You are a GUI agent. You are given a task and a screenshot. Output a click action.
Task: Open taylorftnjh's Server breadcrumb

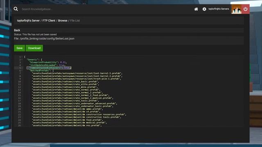(x=28, y=21)
